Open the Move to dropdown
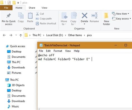The height and width of the screenshot is (110, 132). click(64, 19)
